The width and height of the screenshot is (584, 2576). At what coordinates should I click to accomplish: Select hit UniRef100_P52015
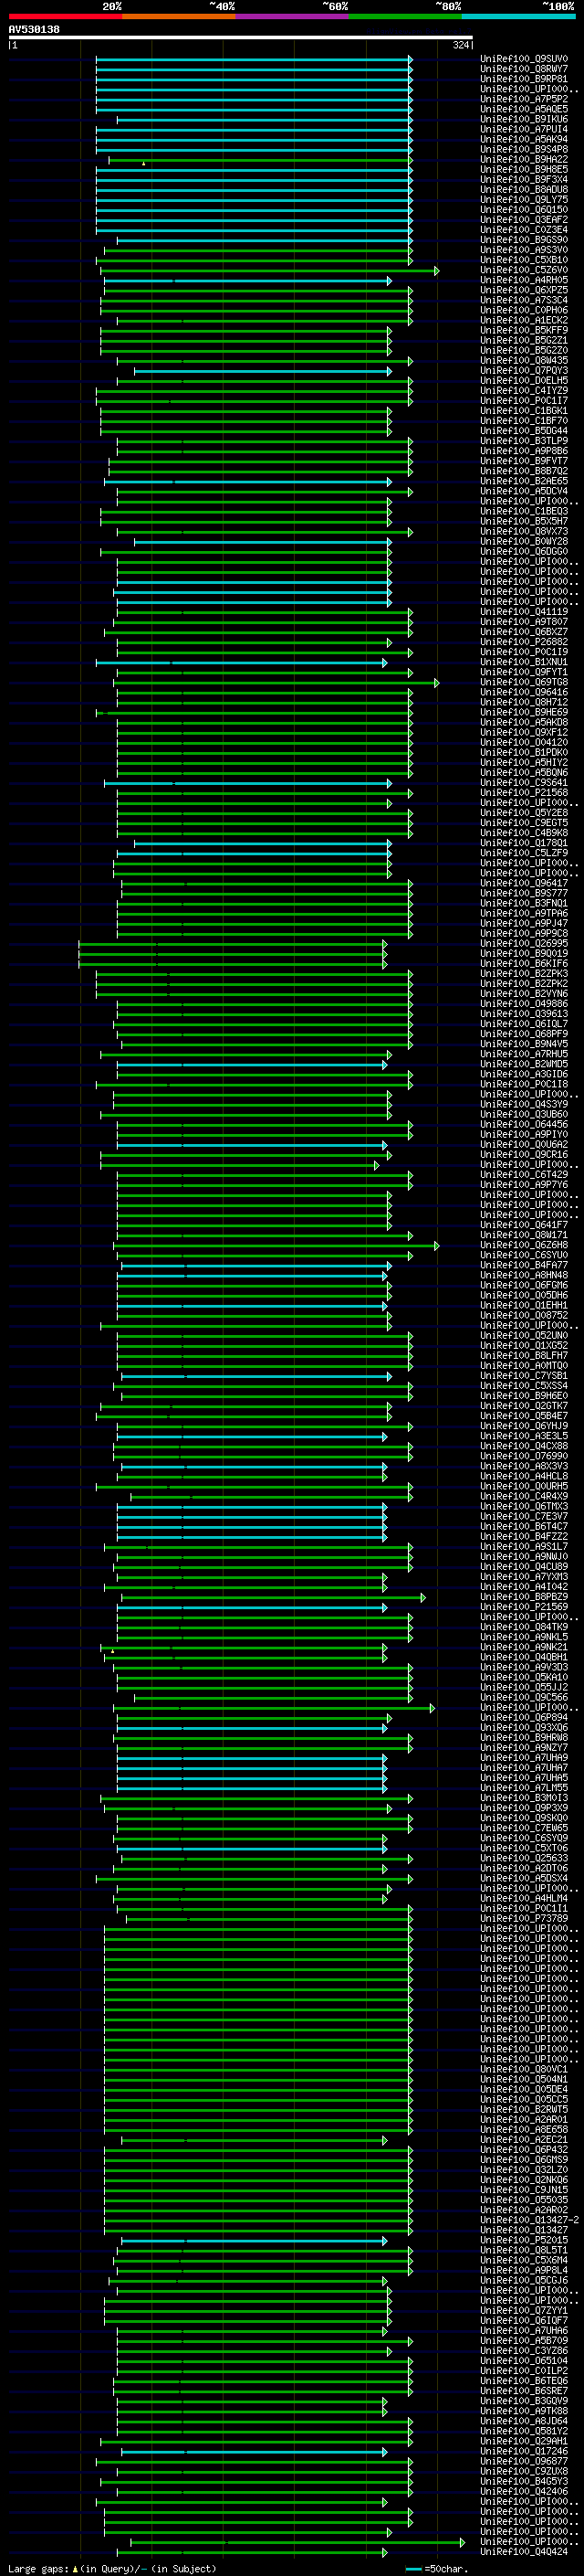(524, 2240)
